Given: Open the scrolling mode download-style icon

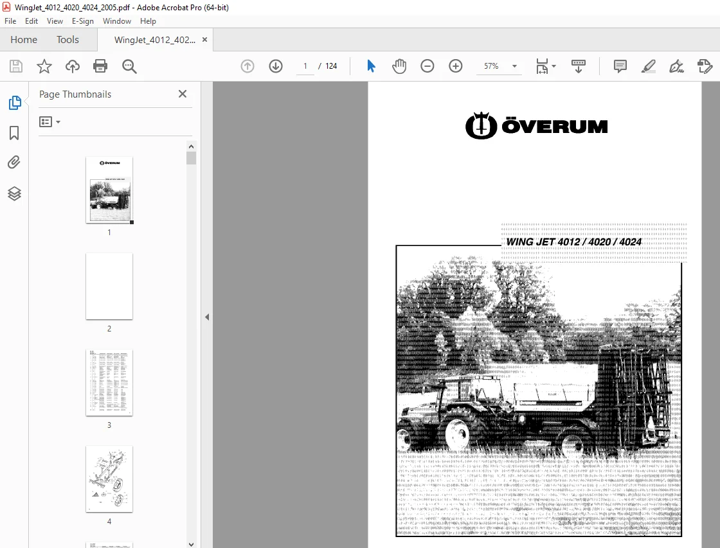Looking at the screenshot, I should point(578,66).
